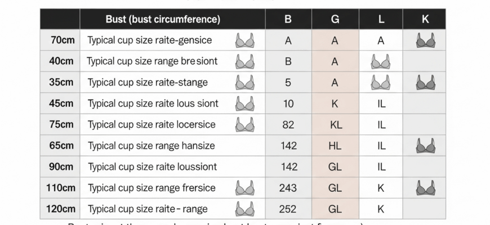Click the dark bra icon in the 70cm K column
This screenshot has width=490, height=225.
pos(426,40)
